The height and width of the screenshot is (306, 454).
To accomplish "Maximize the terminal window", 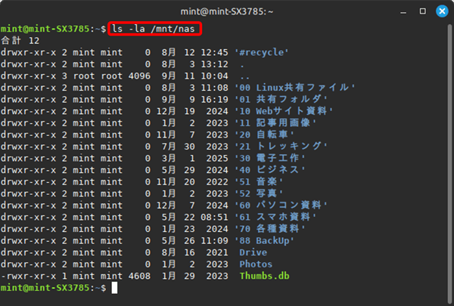I will (x=422, y=11).
